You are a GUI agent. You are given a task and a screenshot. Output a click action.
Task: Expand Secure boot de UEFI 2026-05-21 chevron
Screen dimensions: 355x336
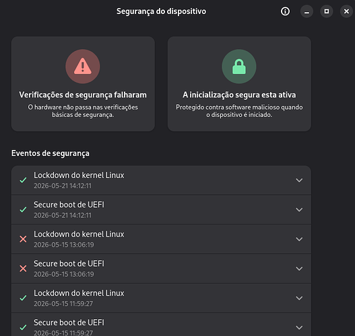pyautogui.click(x=299, y=210)
